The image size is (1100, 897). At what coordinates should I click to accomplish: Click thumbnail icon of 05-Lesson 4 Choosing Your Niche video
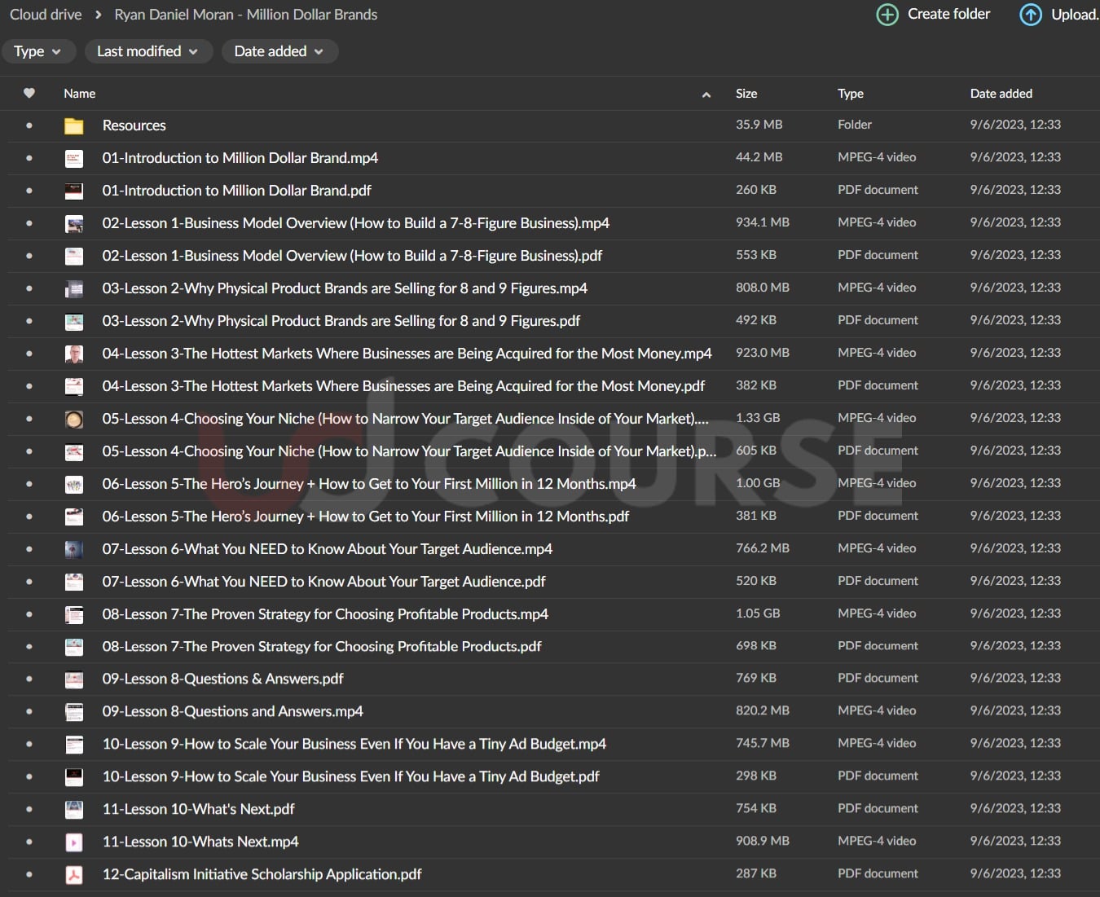click(74, 419)
